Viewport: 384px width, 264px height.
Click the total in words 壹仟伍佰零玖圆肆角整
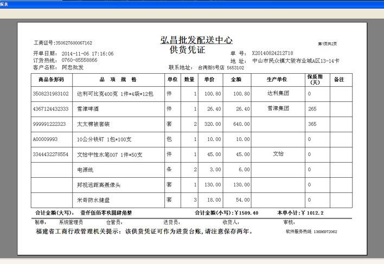pos(106,213)
